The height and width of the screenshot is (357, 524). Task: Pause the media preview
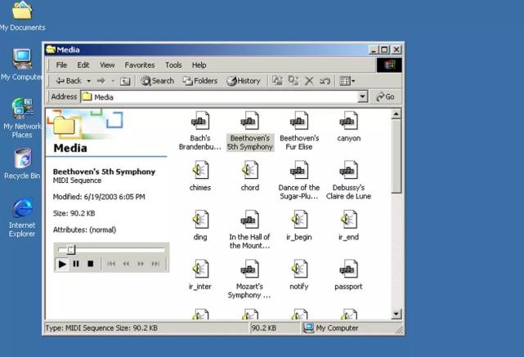tap(76, 264)
